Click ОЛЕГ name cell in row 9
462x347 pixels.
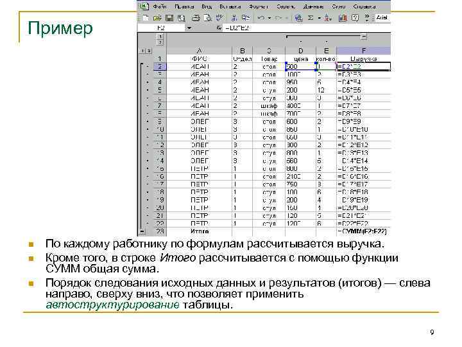[x=199, y=121]
